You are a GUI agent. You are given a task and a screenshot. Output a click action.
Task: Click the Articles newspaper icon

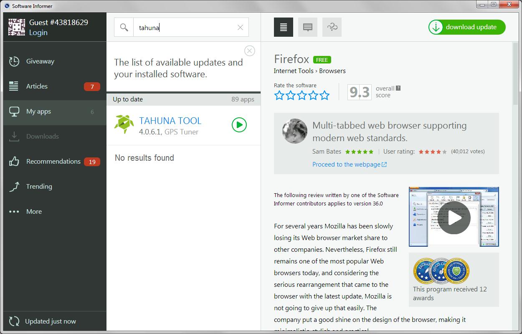[x=14, y=86]
